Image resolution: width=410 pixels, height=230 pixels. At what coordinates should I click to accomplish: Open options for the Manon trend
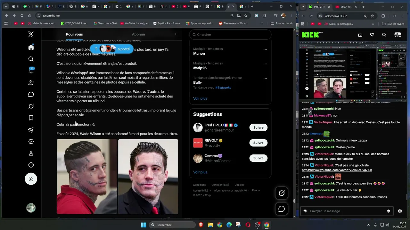click(x=265, y=50)
